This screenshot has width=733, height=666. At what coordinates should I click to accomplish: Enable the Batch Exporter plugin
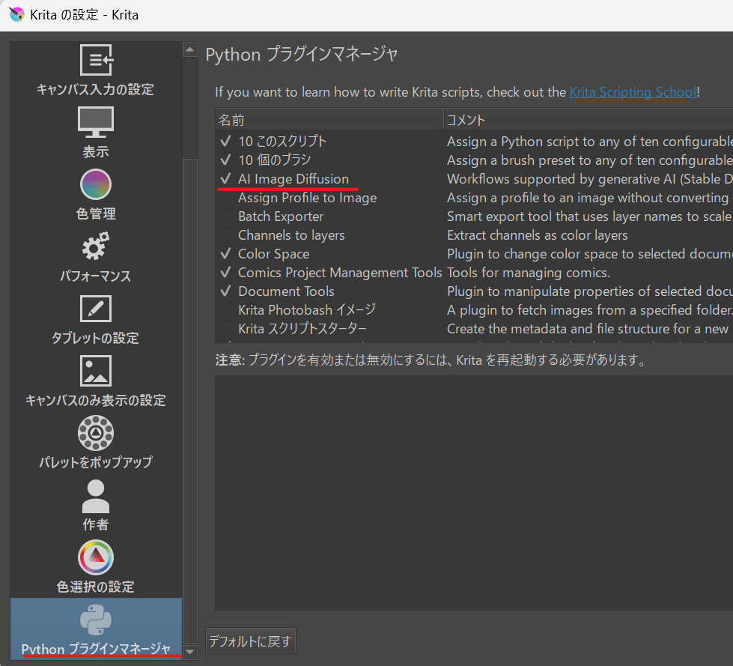point(226,216)
